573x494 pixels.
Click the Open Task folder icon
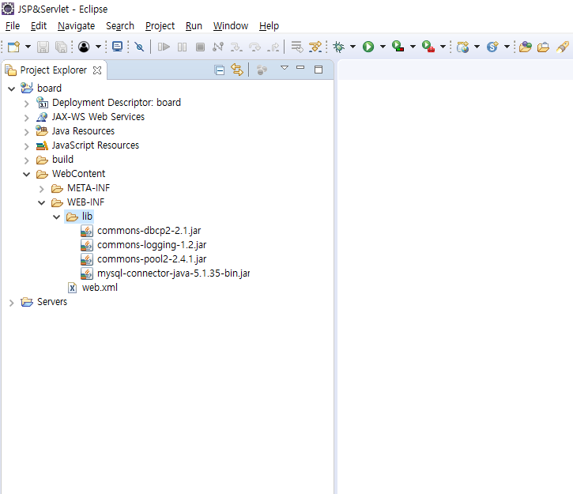click(x=544, y=47)
